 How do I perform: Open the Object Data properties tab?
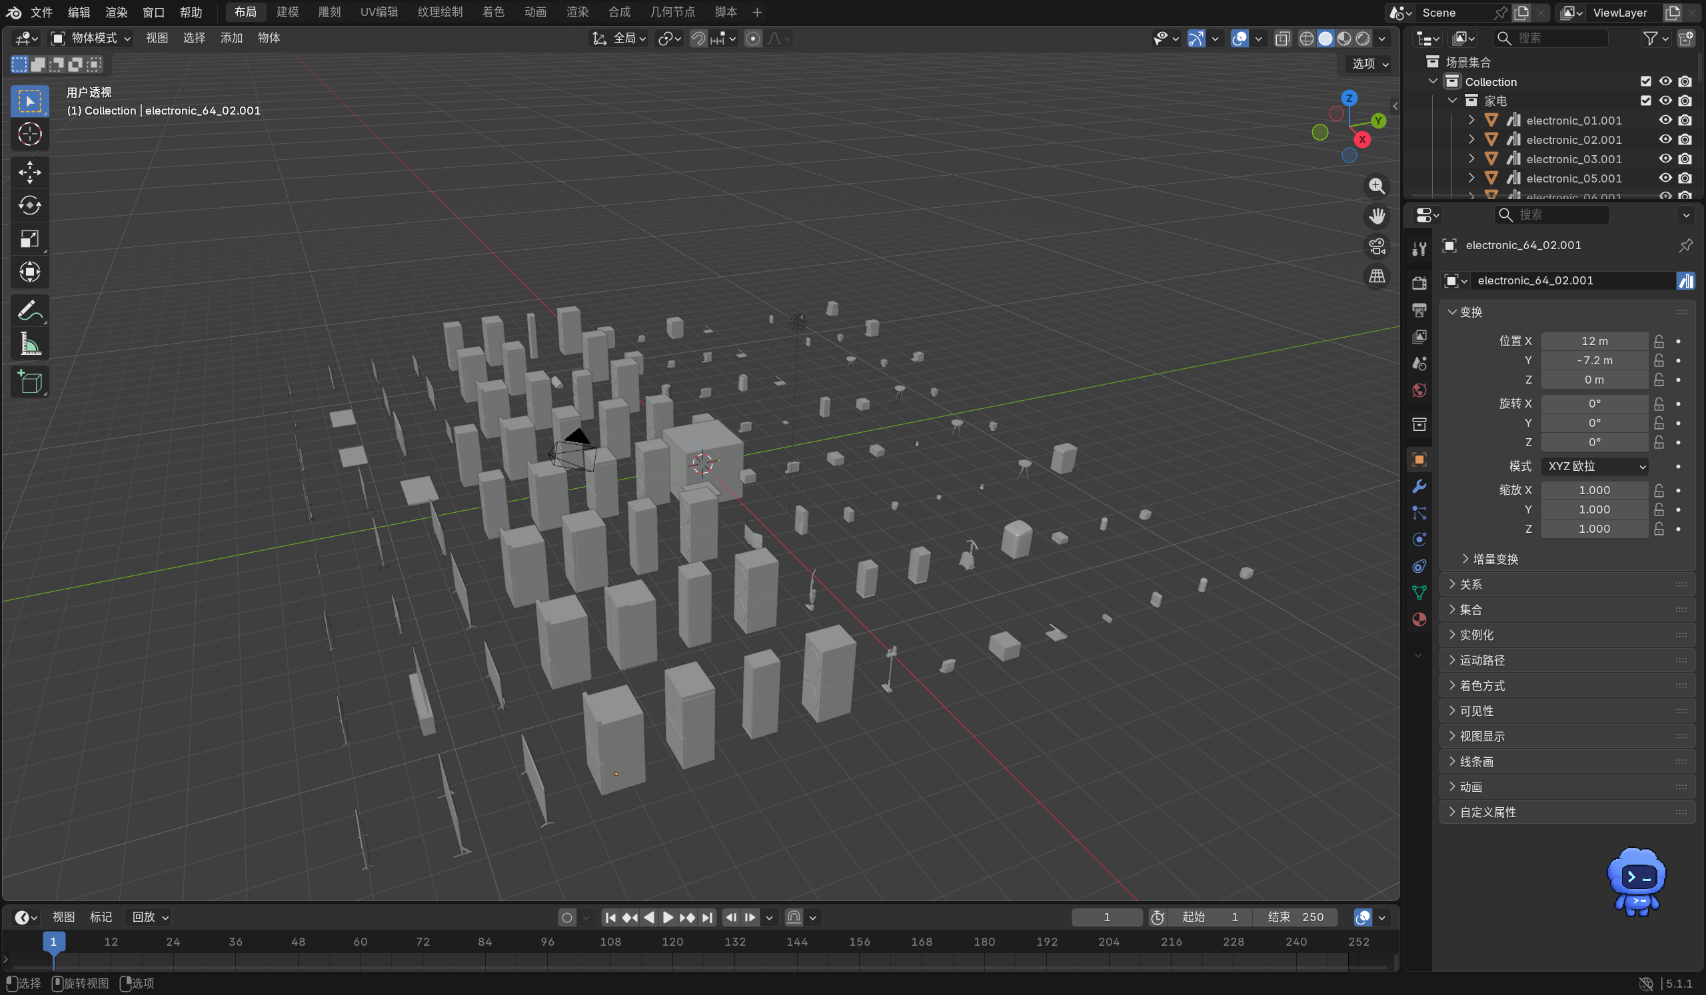point(1419,593)
